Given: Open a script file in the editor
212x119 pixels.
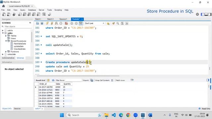Looking at the screenshot, I should (37, 23).
